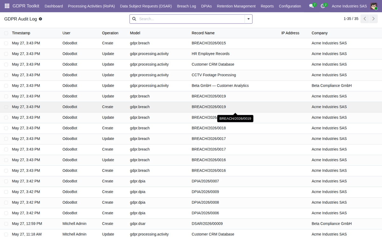The image size is (382, 239).
Task: Open the Acme Industries SAS company switcher
Action: [x=349, y=6]
